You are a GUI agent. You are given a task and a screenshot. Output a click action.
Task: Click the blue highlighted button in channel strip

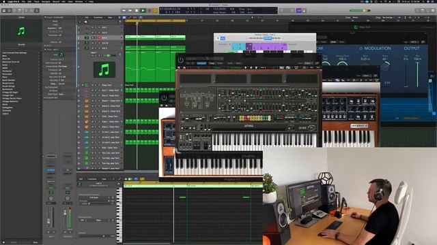[x=51, y=169]
